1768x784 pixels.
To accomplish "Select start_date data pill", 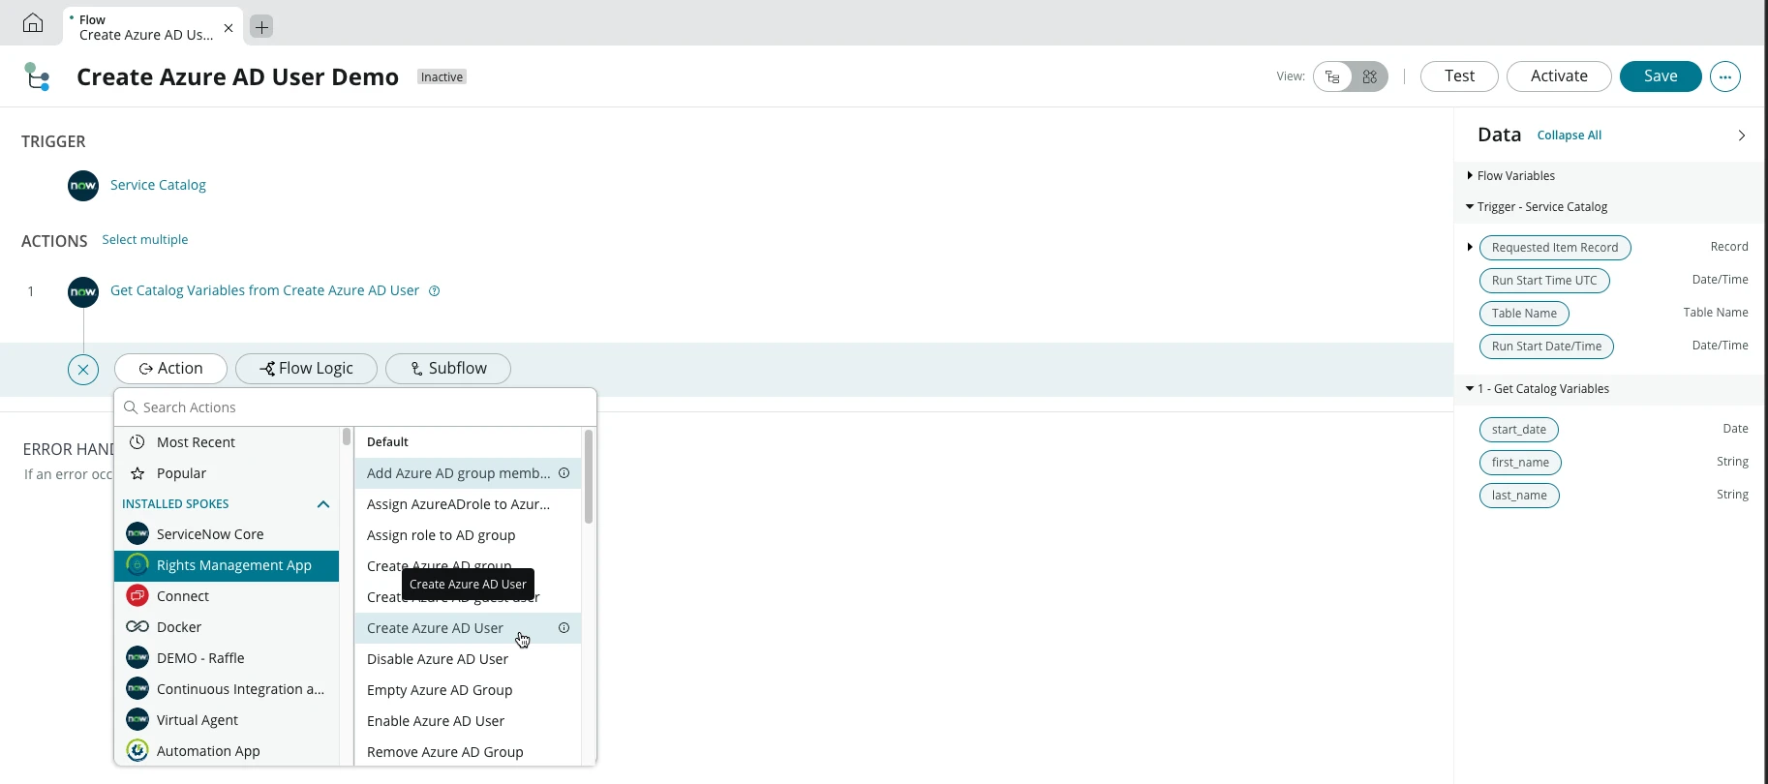I will coord(1519,430).
